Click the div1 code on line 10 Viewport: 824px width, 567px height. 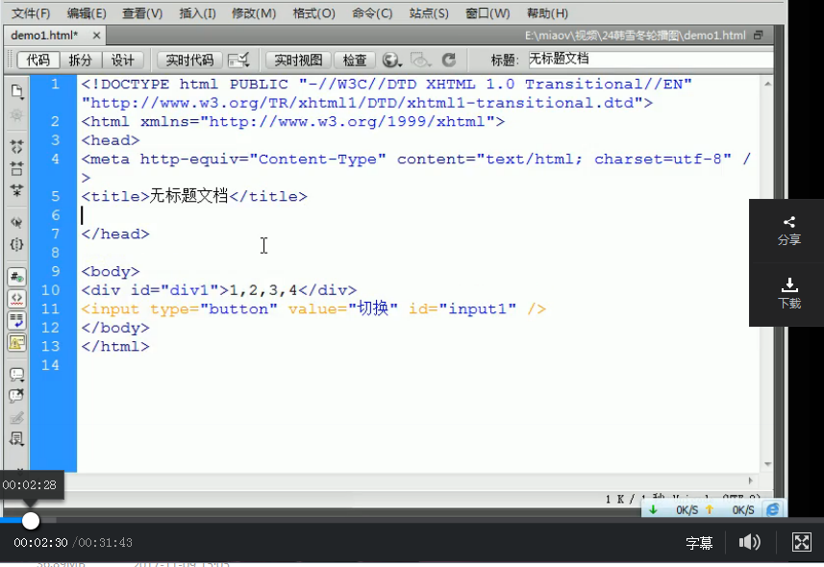pyautogui.click(x=218, y=290)
